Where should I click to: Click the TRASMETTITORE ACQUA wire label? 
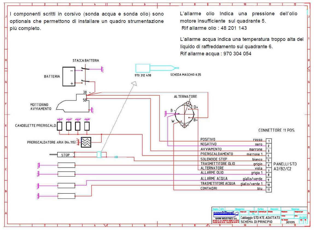[218, 183]
